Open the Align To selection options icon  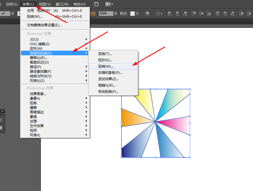pyautogui.click(x=159, y=13)
